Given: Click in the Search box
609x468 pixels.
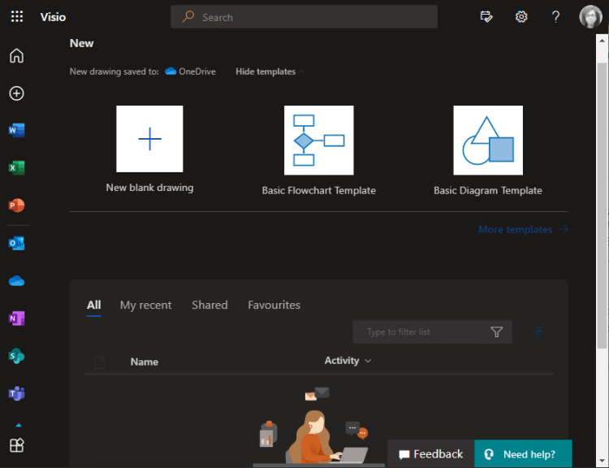Looking at the screenshot, I should click(304, 17).
